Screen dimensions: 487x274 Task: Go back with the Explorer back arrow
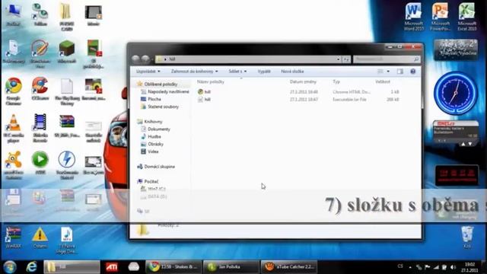click(x=135, y=59)
